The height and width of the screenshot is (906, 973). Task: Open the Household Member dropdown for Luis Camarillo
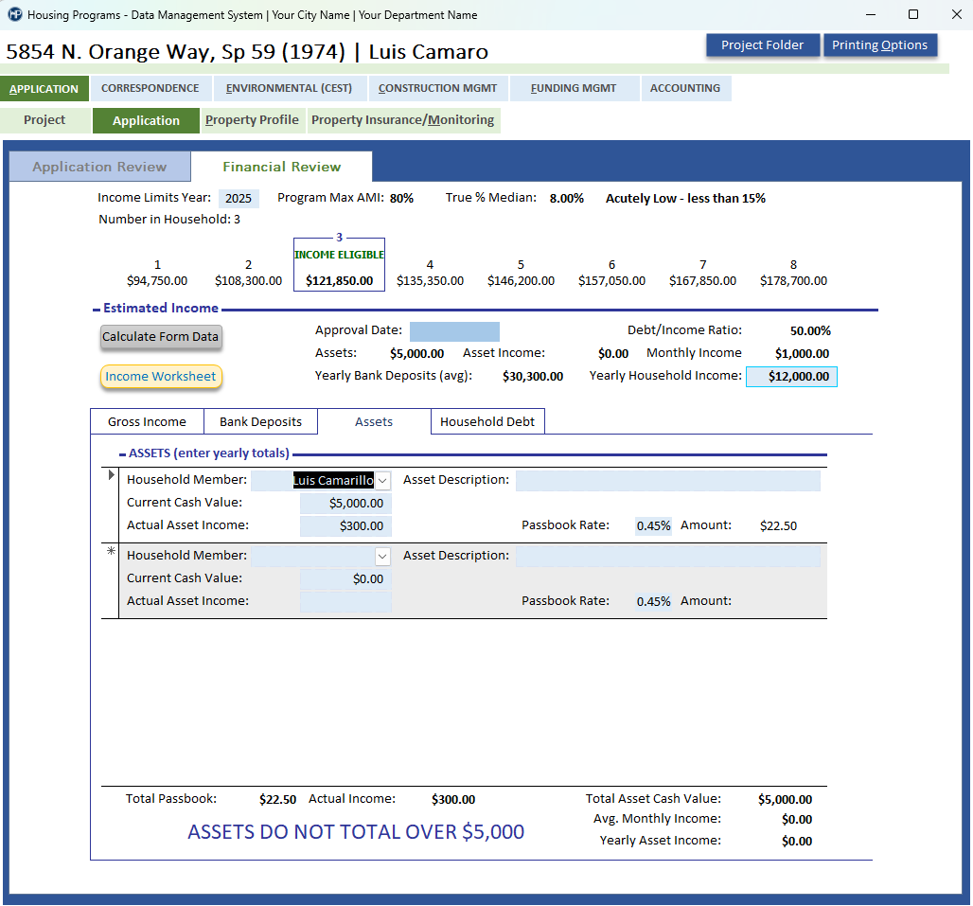click(383, 480)
